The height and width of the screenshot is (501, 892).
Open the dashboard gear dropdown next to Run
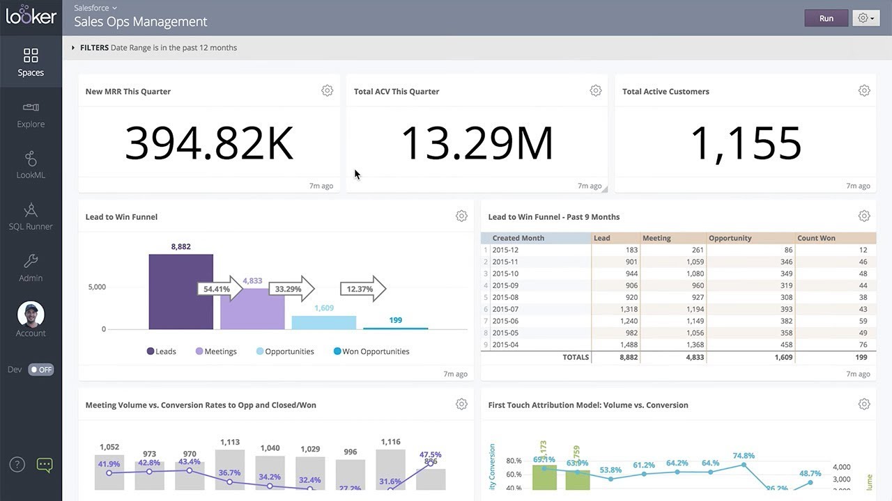click(x=866, y=17)
